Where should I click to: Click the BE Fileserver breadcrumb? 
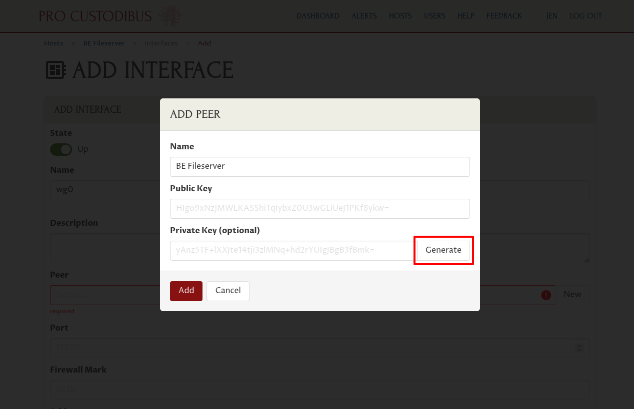click(104, 43)
